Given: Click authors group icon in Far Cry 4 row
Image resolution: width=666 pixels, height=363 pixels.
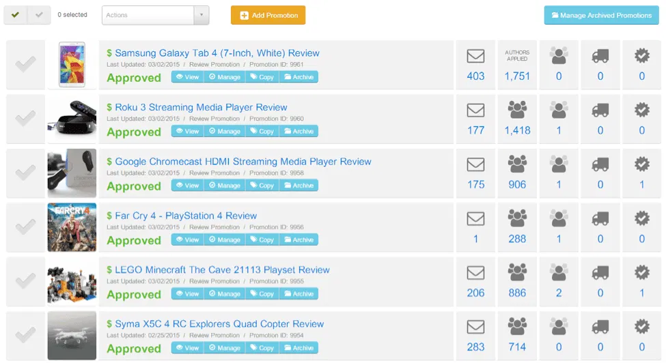Looking at the screenshot, I should point(517,218).
